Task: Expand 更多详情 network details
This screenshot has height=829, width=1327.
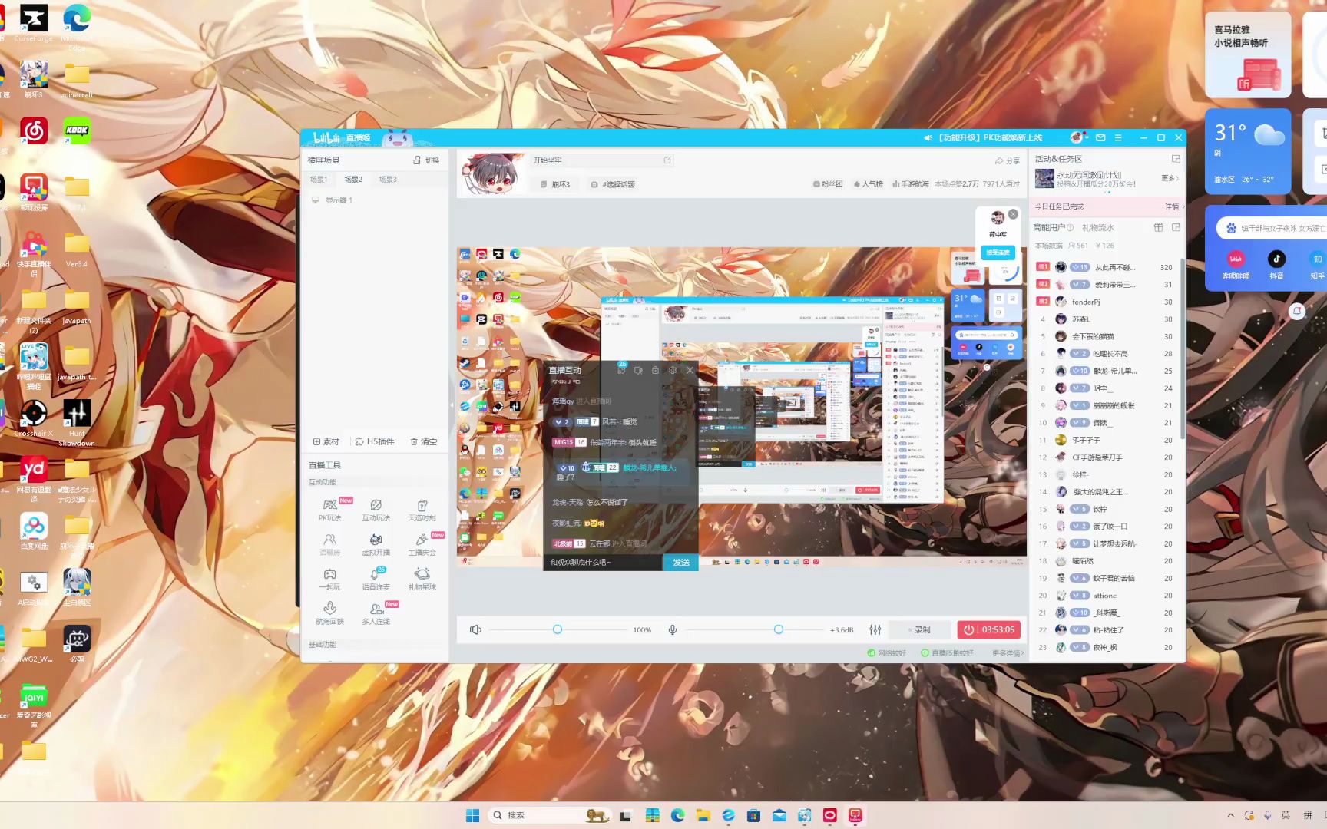Action: (1008, 653)
